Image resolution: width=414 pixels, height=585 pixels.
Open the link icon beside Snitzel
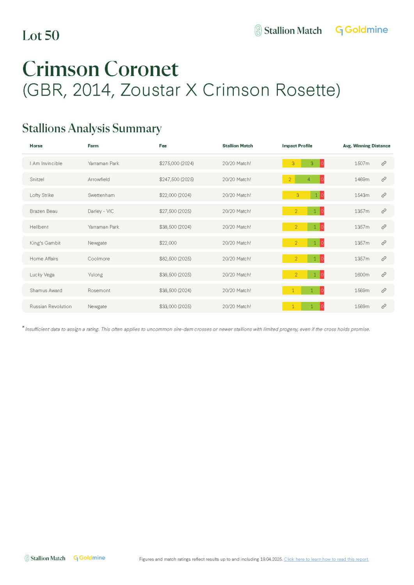coord(384,179)
